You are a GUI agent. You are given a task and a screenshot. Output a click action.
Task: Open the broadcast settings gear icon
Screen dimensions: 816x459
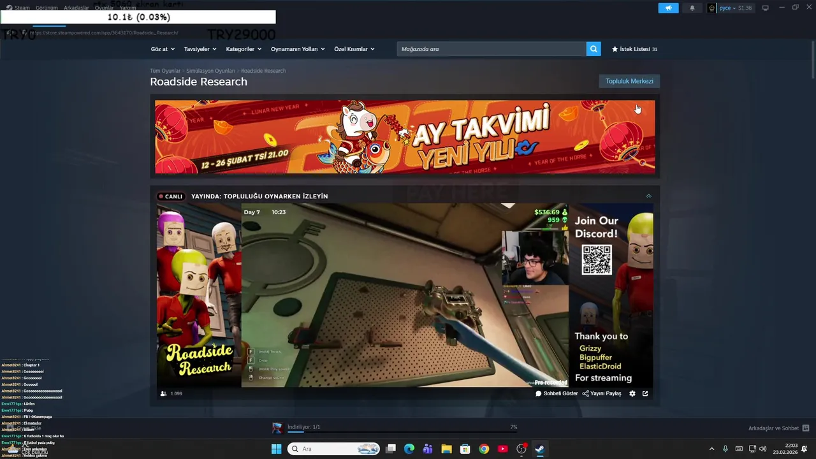coord(632,393)
